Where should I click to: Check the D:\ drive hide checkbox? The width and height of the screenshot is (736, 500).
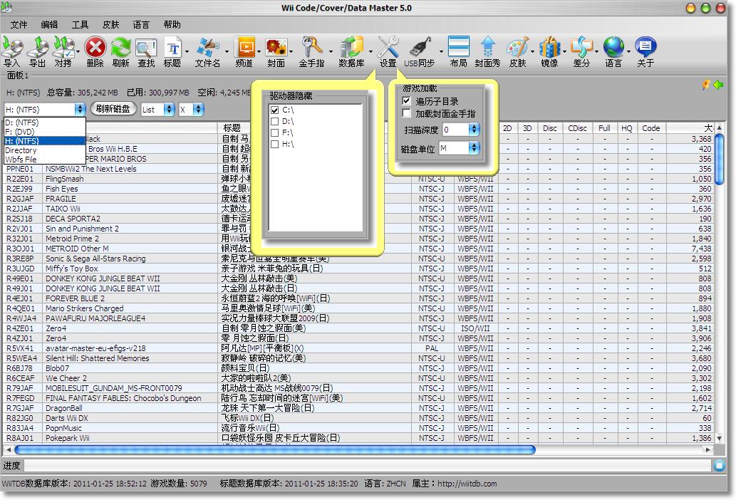coord(274,122)
